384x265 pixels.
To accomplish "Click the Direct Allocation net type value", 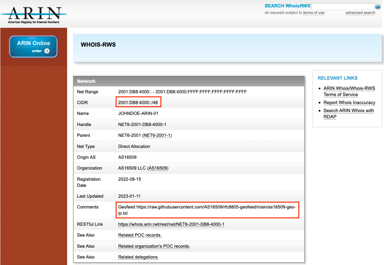I will click(134, 146).
